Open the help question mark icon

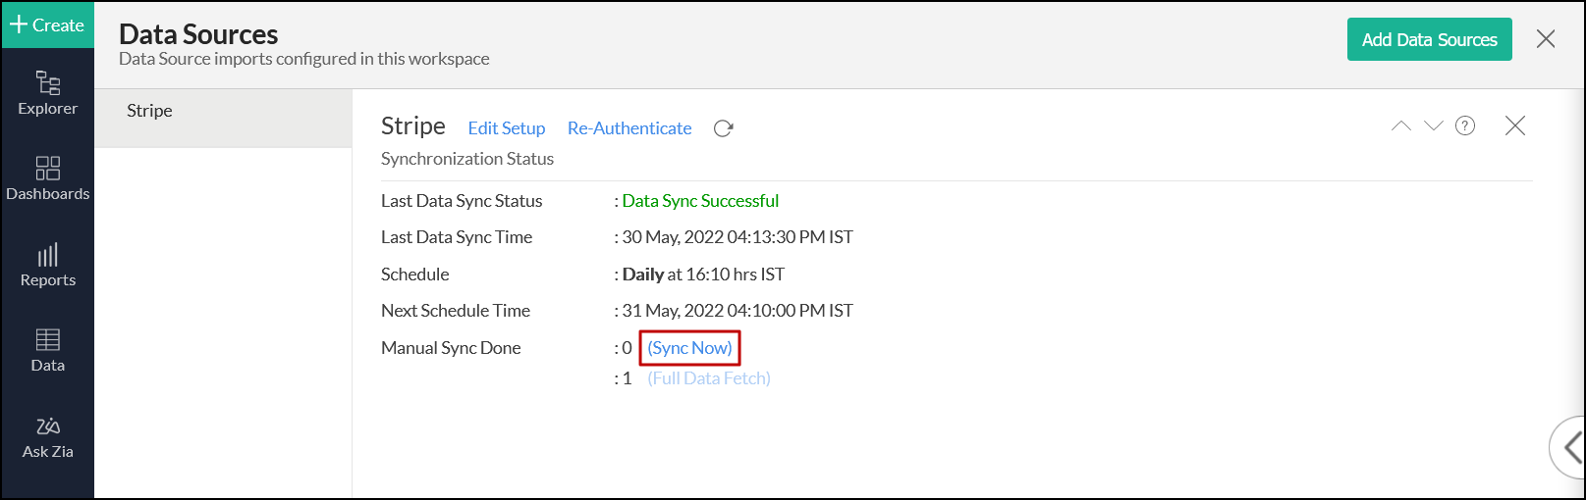(x=1465, y=125)
